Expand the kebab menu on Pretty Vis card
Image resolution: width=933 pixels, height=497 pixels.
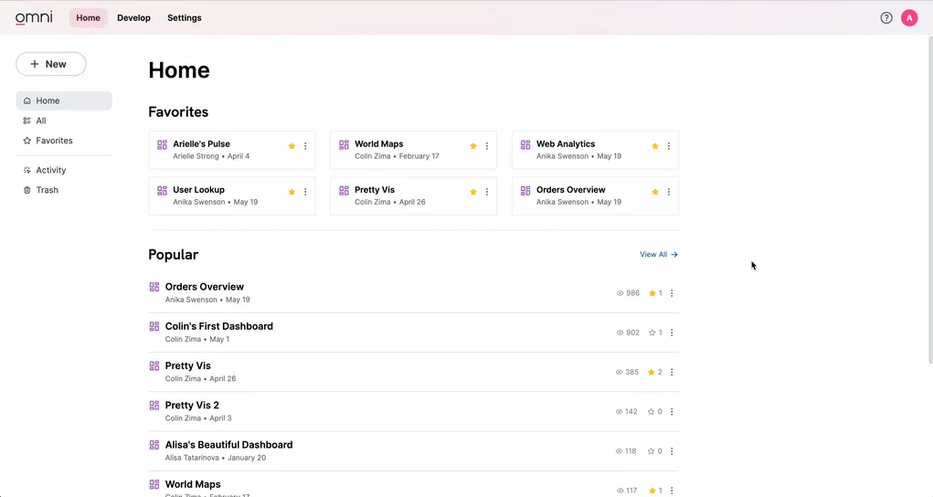(487, 192)
